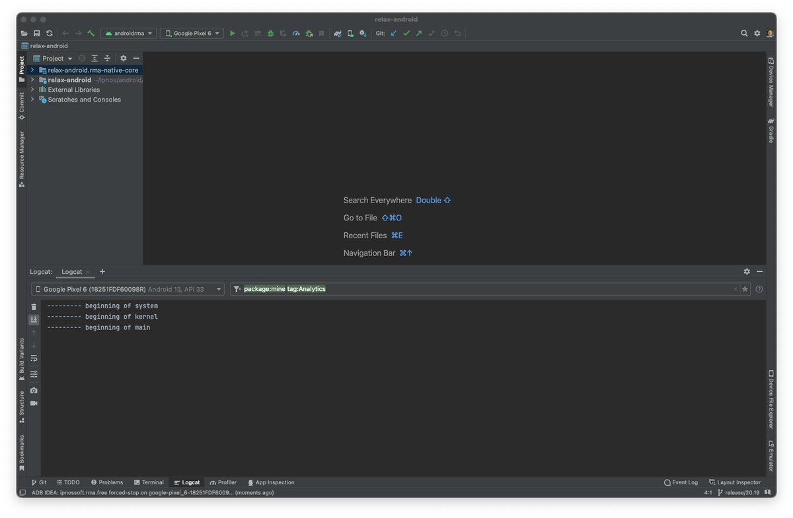
Task: Open the App Inspection tab
Action: pos(271,482)
